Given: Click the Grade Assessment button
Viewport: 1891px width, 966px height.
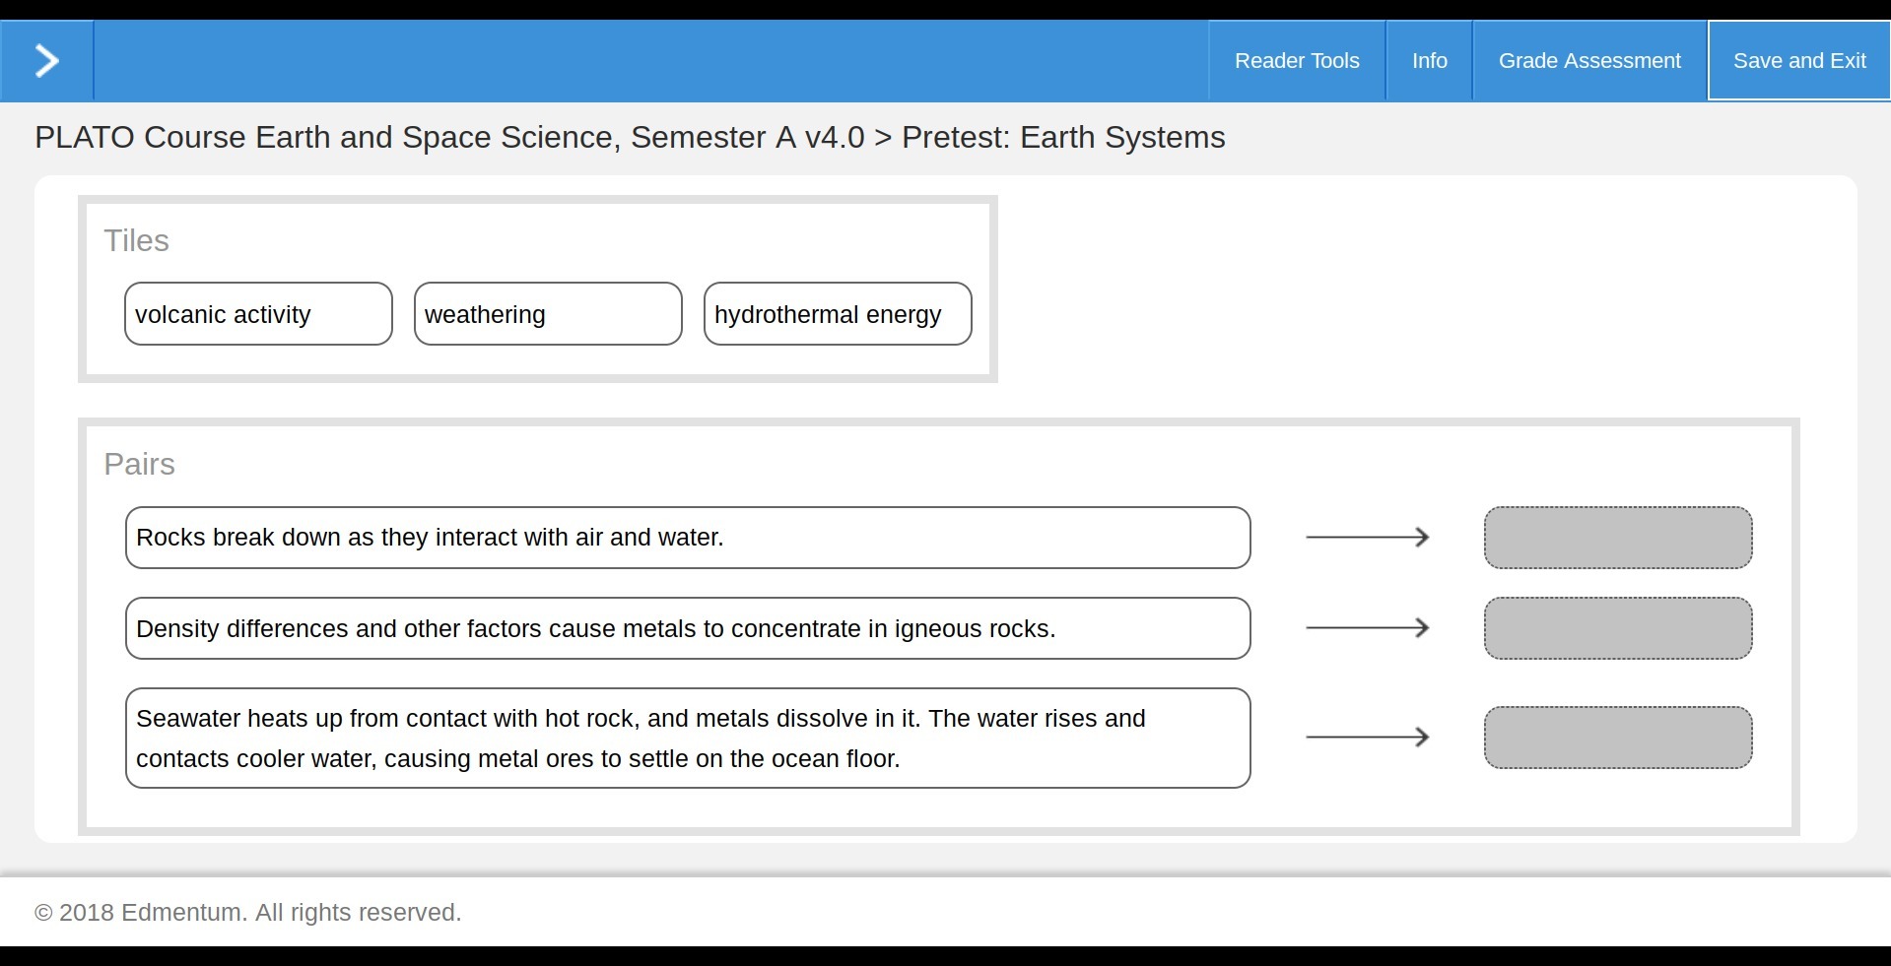Looking at the screenshot, I should pyautogui.click(x=1589, y=61).
